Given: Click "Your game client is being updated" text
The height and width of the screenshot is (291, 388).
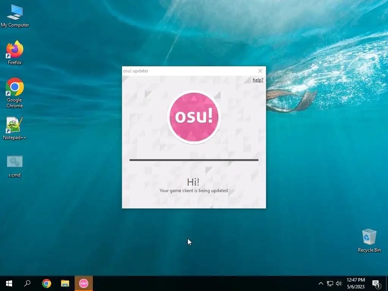Looking at the screenshot, I should click(x=194, y=191).
